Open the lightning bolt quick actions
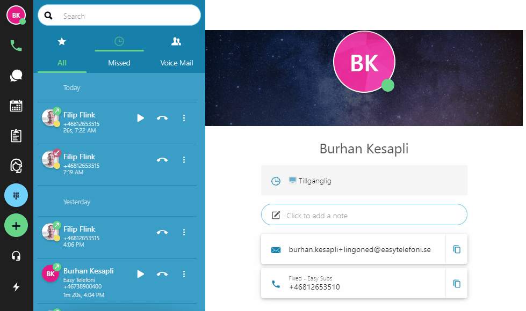This screenshot has width=526, height=311. tap(16, 286)
